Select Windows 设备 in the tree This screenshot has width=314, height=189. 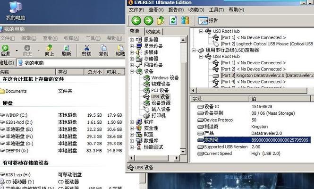point(165,78)
